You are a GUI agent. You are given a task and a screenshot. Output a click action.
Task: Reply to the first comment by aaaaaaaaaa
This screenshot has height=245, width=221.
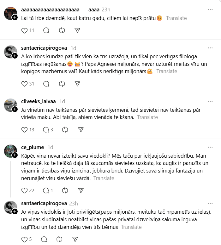[46, 30]
